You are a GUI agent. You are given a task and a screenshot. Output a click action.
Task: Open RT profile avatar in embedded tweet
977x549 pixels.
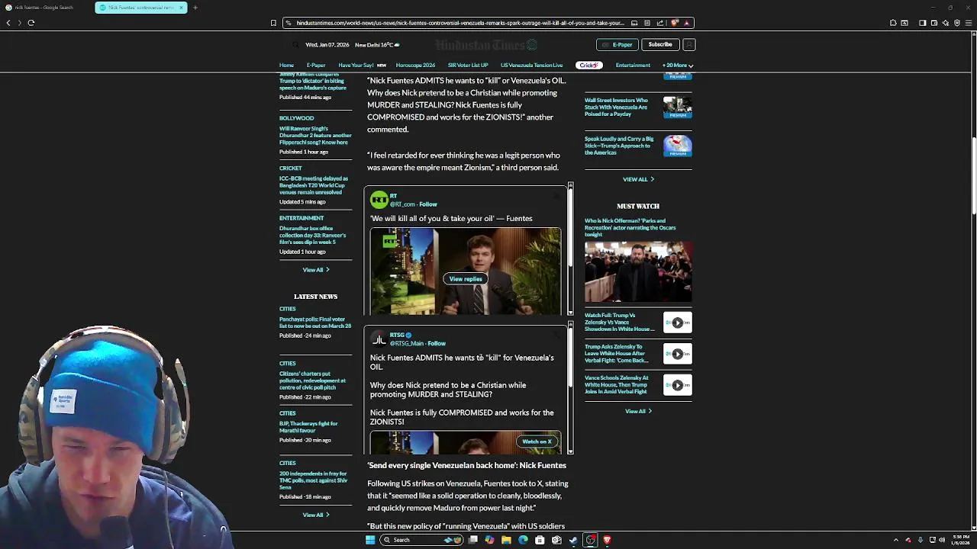379,201
